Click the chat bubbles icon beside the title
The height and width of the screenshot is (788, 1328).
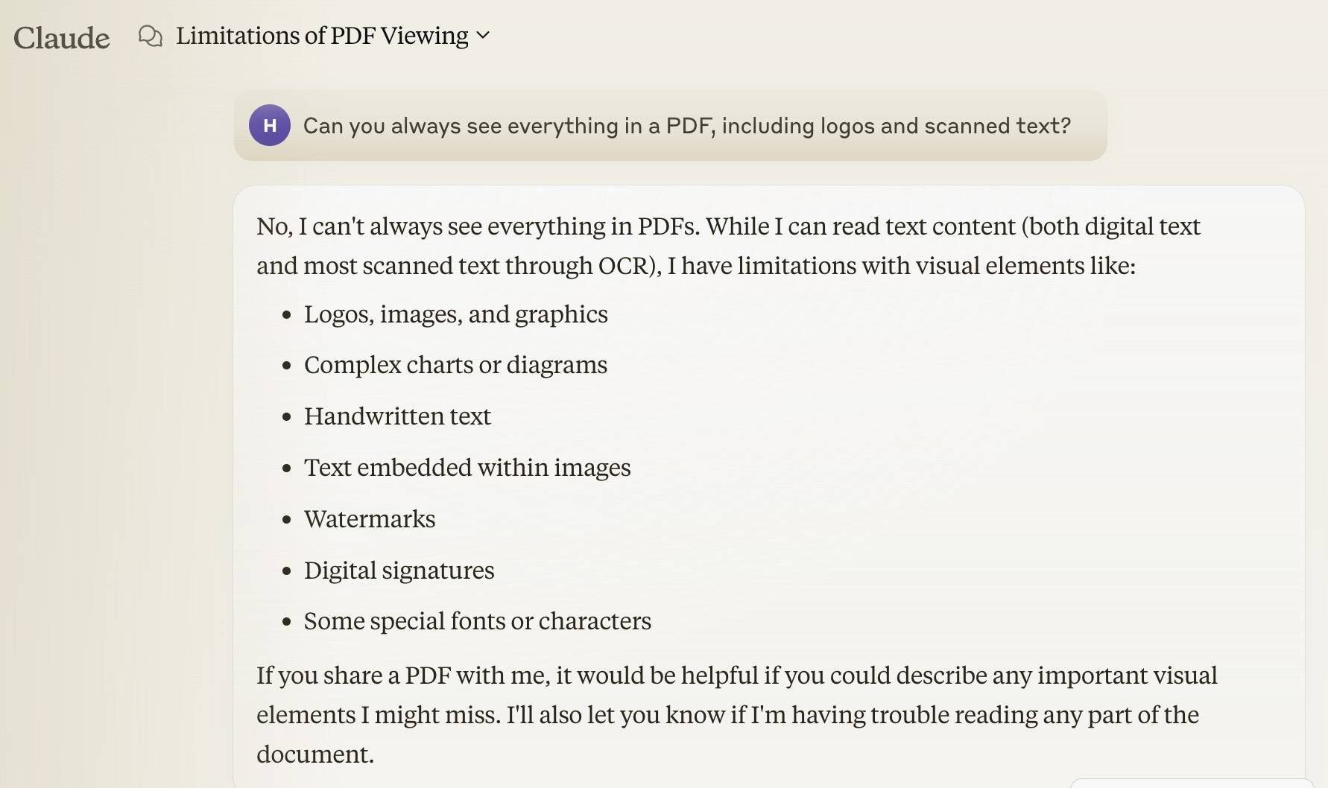[x=152, y=35]
